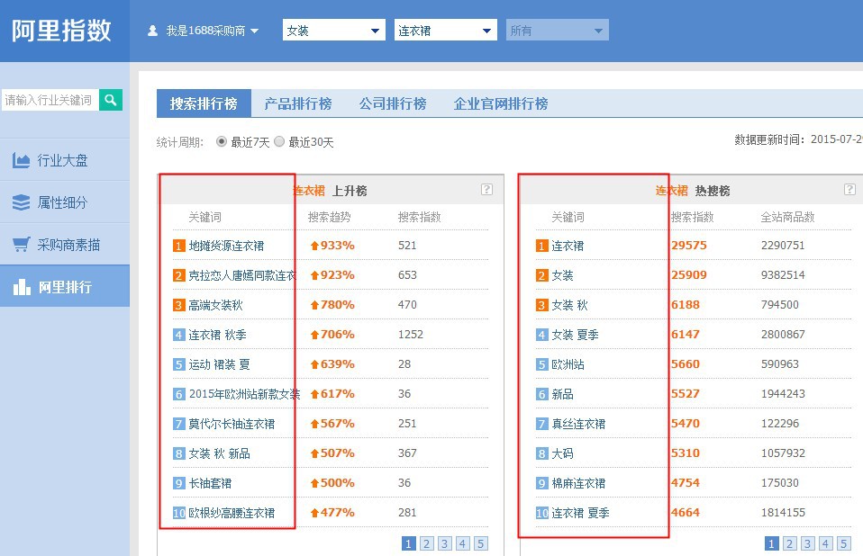The height and width of the screenshot is (556, 863).
Task: Select the 最近7天 radio button
Action: (x=222, y=142)
